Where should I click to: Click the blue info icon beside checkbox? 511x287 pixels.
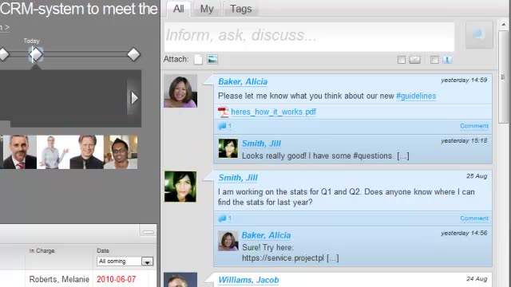point(447,60)
